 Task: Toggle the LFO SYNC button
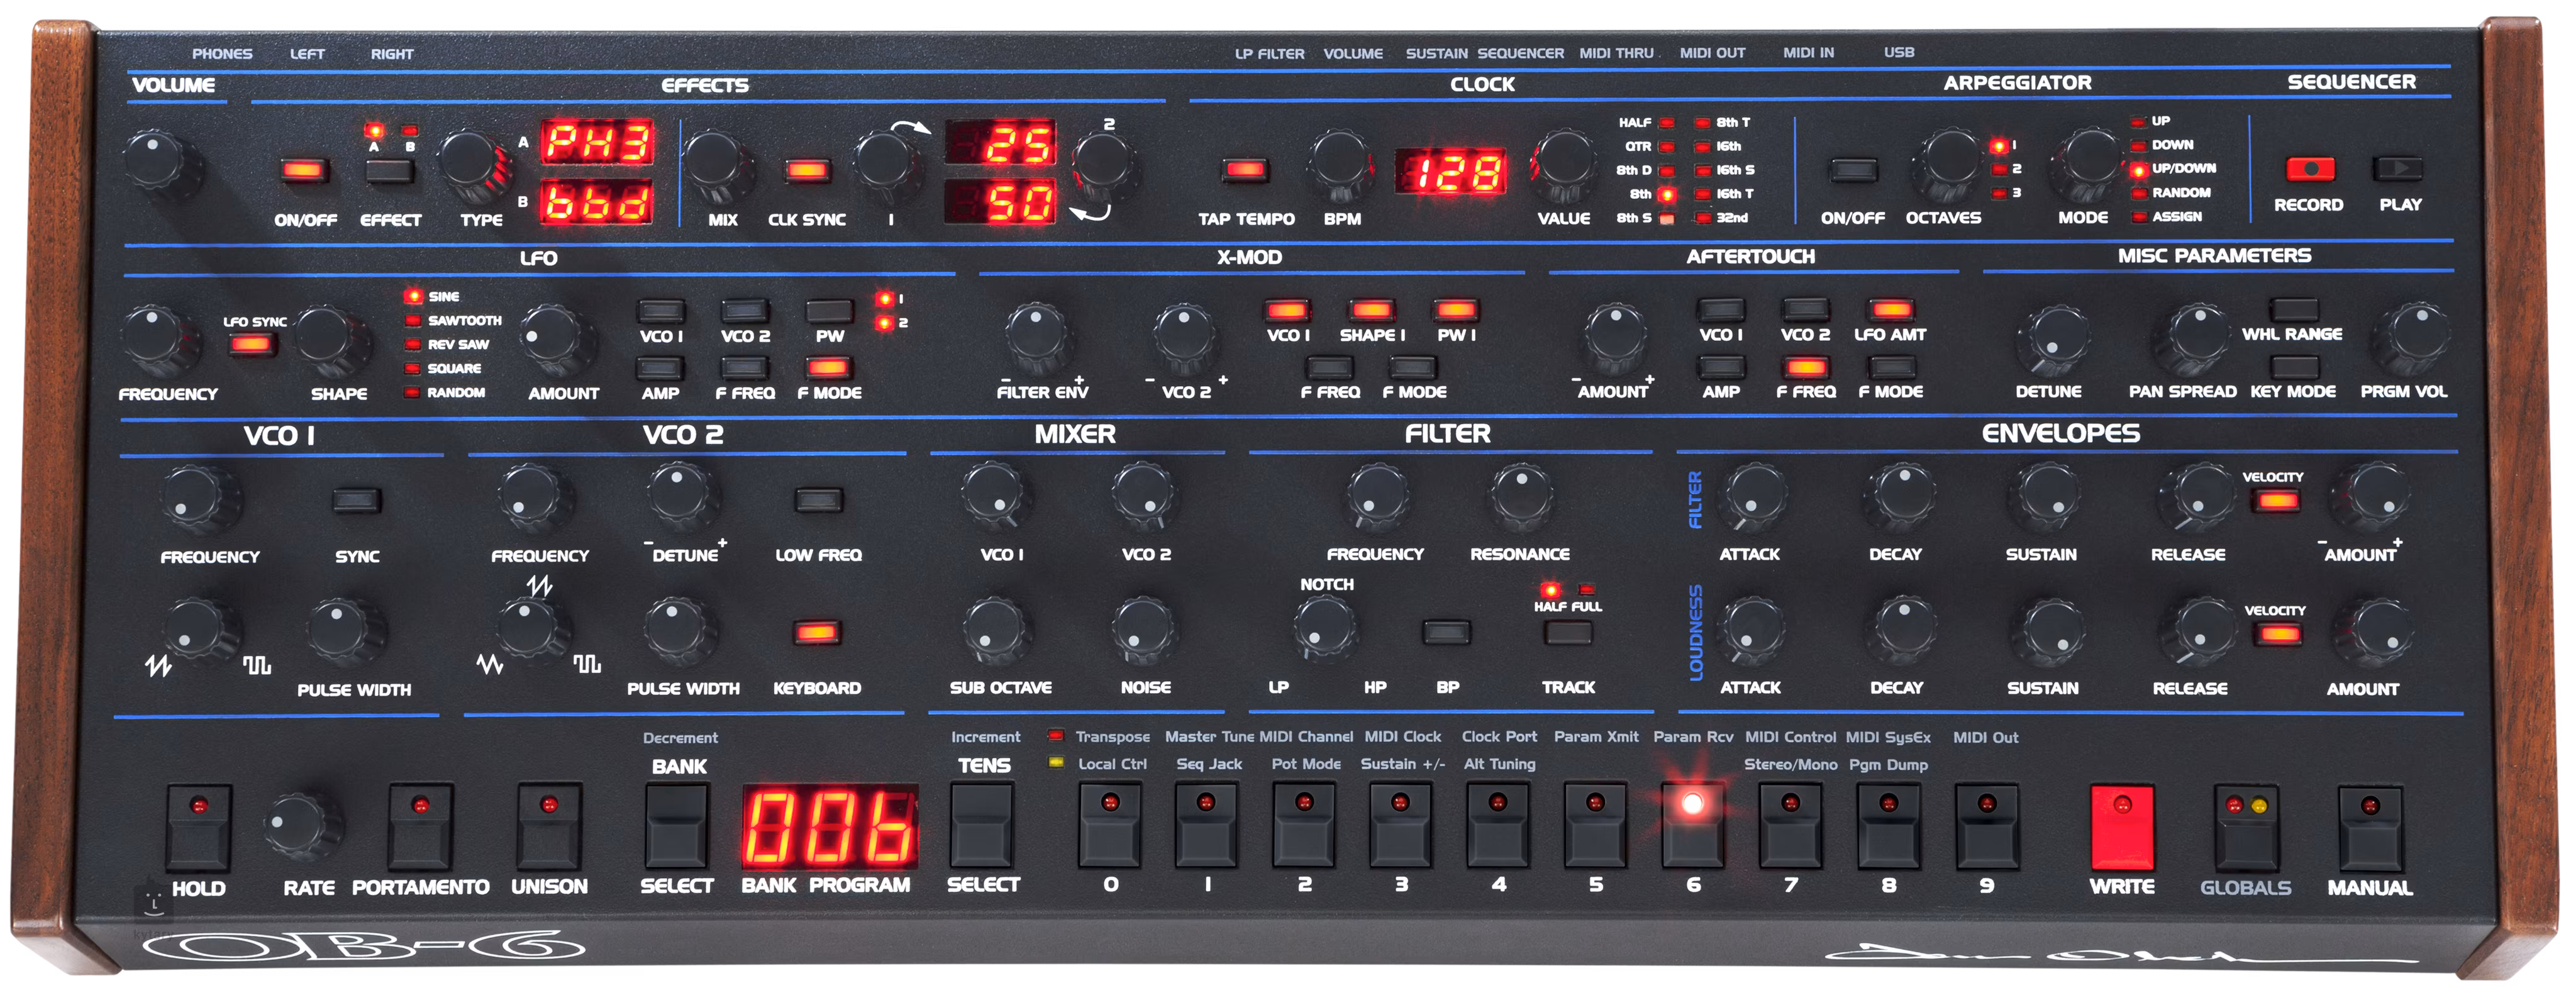251,345
